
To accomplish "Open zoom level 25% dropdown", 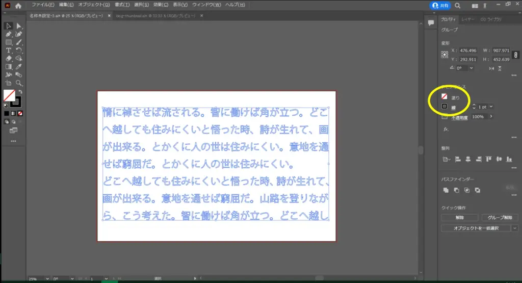I will click(47, 279).
